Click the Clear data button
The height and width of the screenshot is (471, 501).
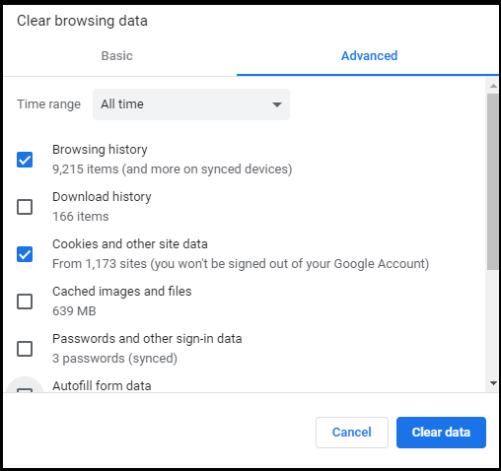(x=441, y=433)
